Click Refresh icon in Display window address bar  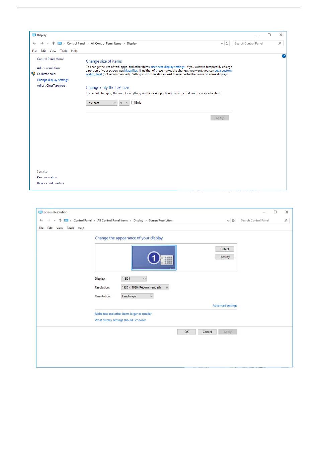point(227,43)
